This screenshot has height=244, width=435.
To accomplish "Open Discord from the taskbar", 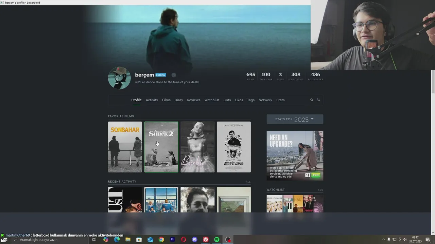I will pyautogui.click(x=194, y=240).
